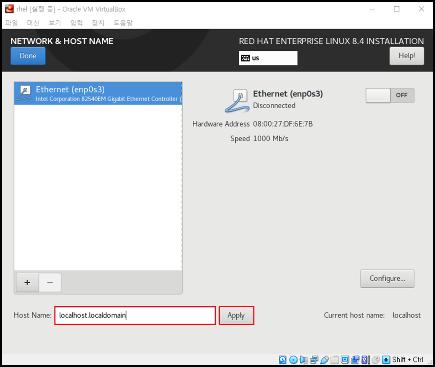Click the optical disk status icon
The width and height of the screenshot is (435, 367).
[293, 360]
